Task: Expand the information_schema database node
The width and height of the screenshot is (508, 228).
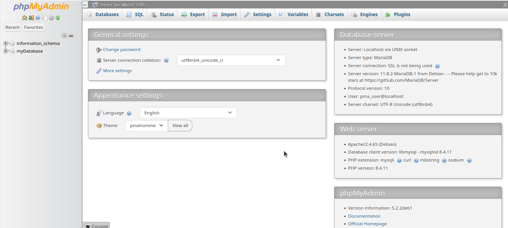Action: [x=6, y=43]
